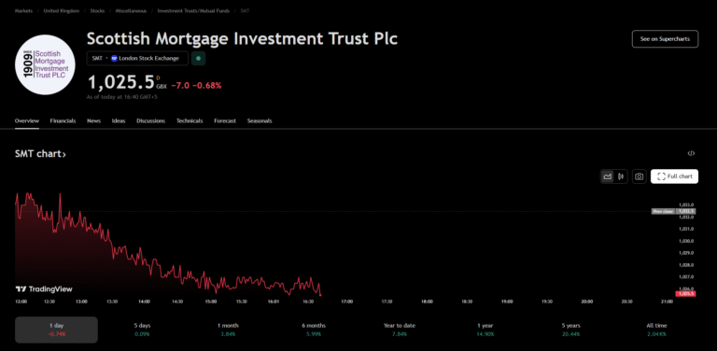Click the 17:00 time axis label
717x351 pixels.
pyautogui.click(x=347, y=302)
